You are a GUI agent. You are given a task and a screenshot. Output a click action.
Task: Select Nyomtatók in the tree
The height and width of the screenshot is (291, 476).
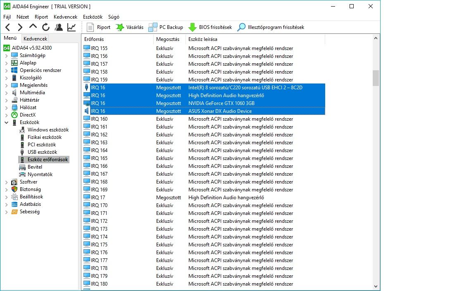click(40, 174)
